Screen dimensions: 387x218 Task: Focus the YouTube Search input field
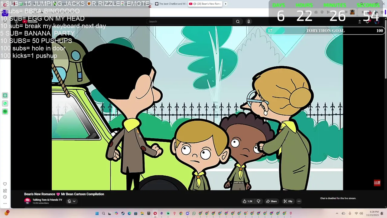point(190,21)
